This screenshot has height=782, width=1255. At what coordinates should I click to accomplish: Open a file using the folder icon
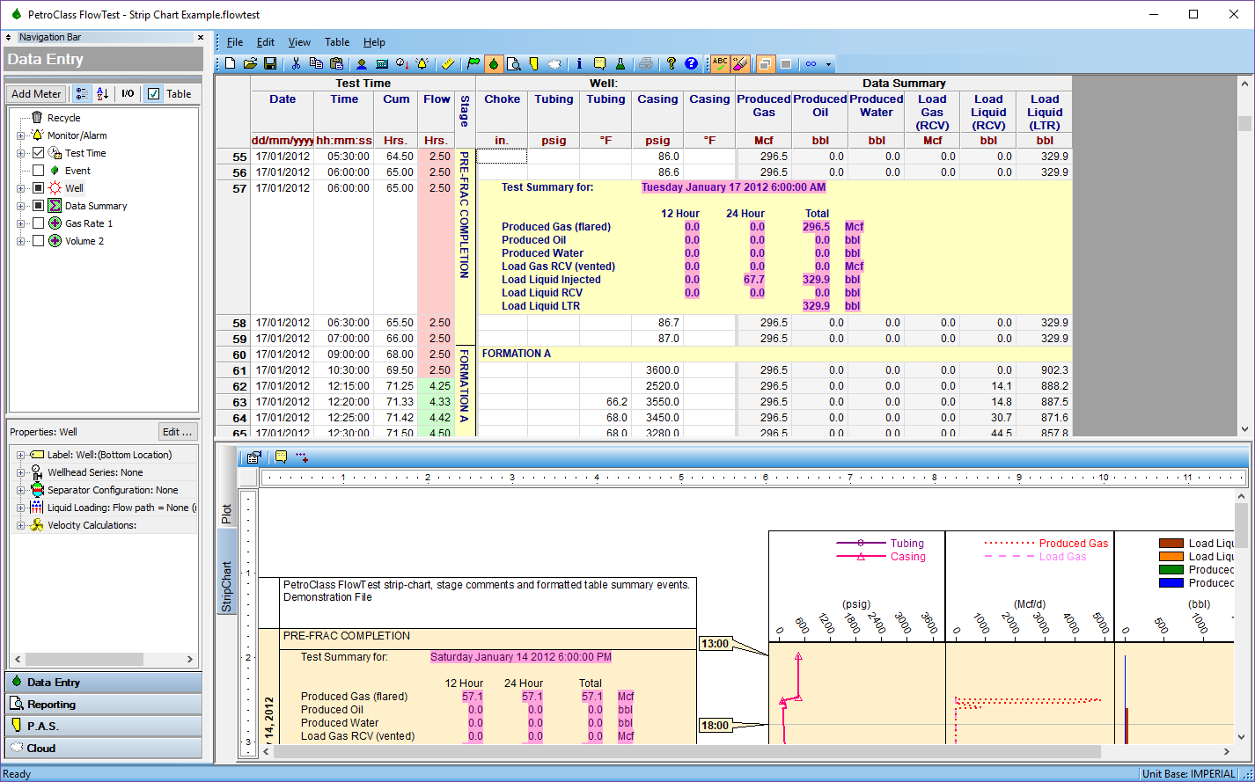(x=250, y=63)
